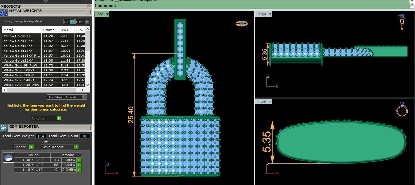Screen dimensions: 415x185
Task: Collapse panel using arrow above Projects
Action: pyautogui.click(x=46, y=1)
